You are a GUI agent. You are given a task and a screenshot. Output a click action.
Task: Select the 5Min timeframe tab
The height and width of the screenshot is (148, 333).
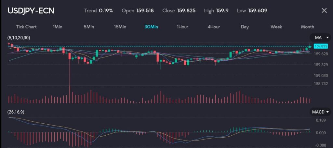click(x=89, y=27)
